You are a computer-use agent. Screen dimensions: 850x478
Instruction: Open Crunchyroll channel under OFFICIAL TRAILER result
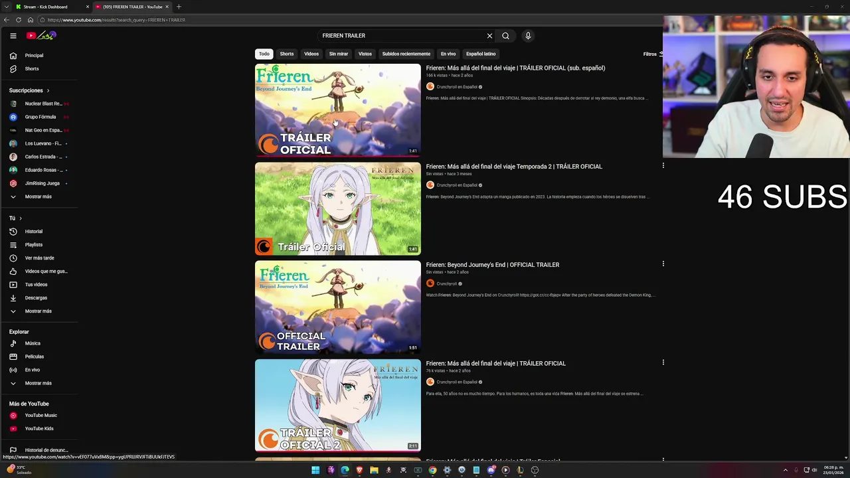click(x=446, y=283)
